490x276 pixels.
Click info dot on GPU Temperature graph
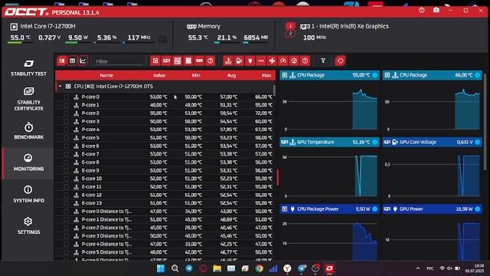pos(374,142)
